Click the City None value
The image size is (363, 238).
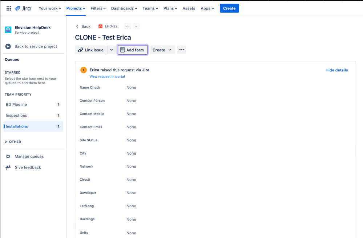131,153
